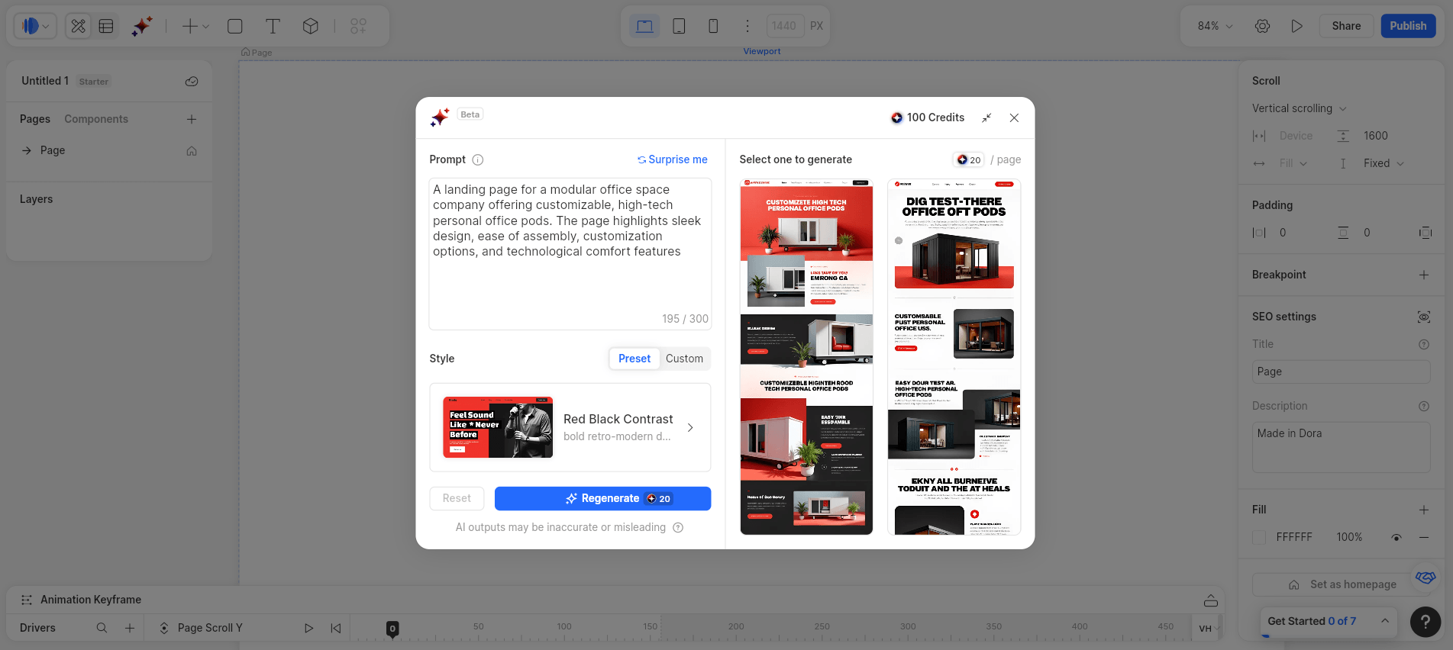
Task: Open the 84% zoom level dropdown
Action: click(x=1214, y=26)
